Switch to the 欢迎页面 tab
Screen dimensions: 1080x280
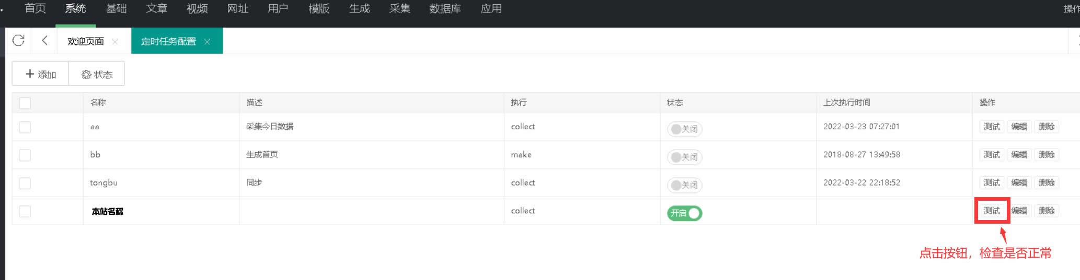click(86, 42)
